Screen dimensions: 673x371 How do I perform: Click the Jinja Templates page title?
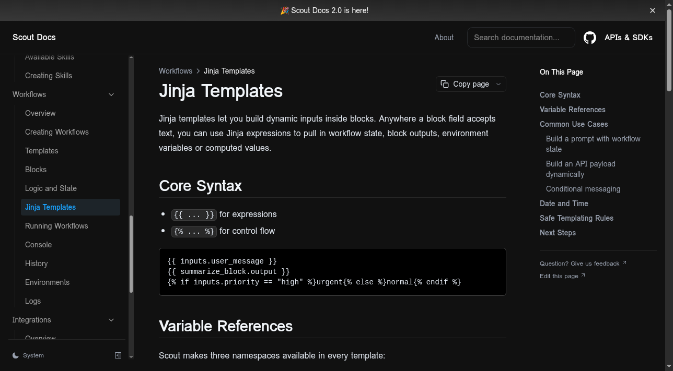click(x=221, y=91)
